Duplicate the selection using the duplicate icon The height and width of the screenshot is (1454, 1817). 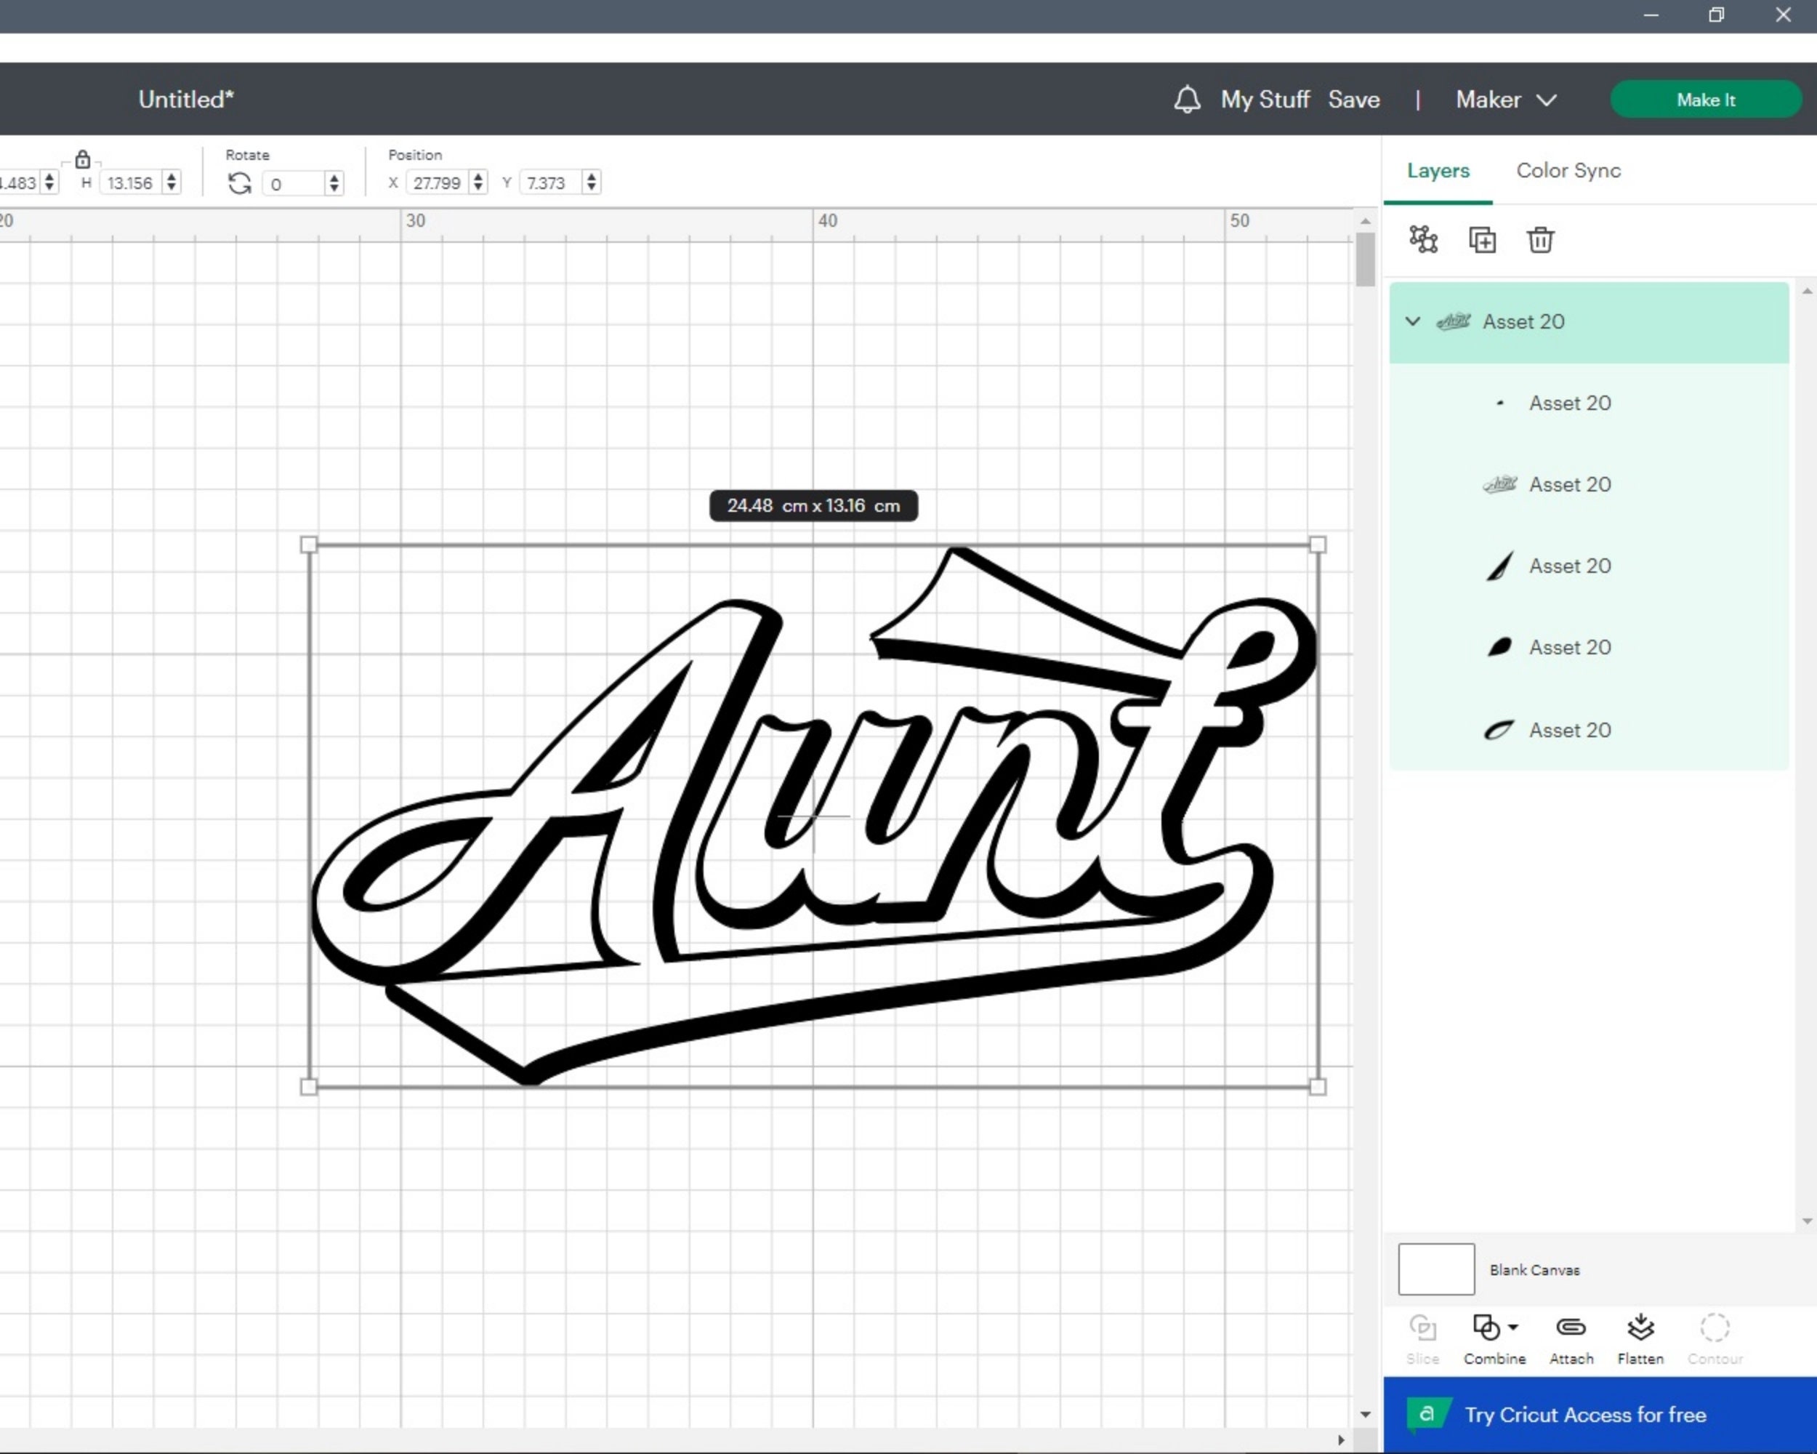pyautogui.click(x=1483, y=239)
